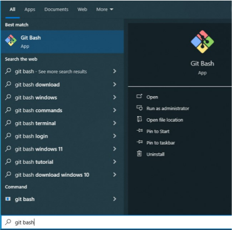This screenshot has height=230, width=232.
Task: Click the Open file location icon
Action: [139, 119]
